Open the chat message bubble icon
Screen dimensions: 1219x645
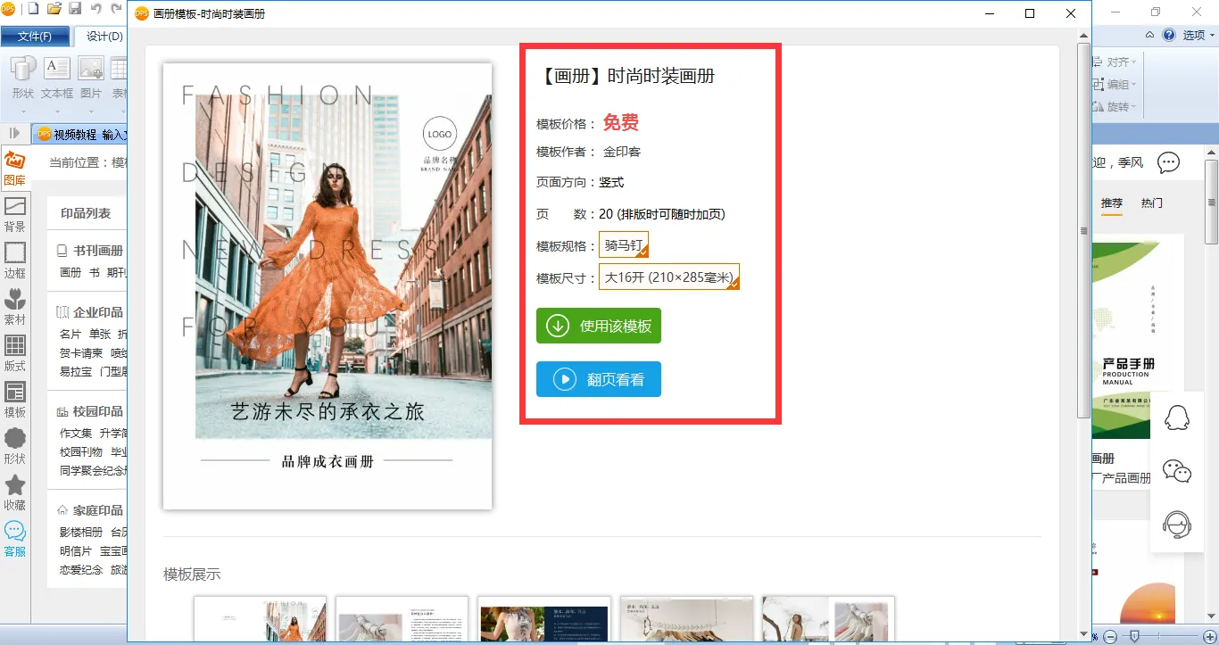tap(1168, 162)
